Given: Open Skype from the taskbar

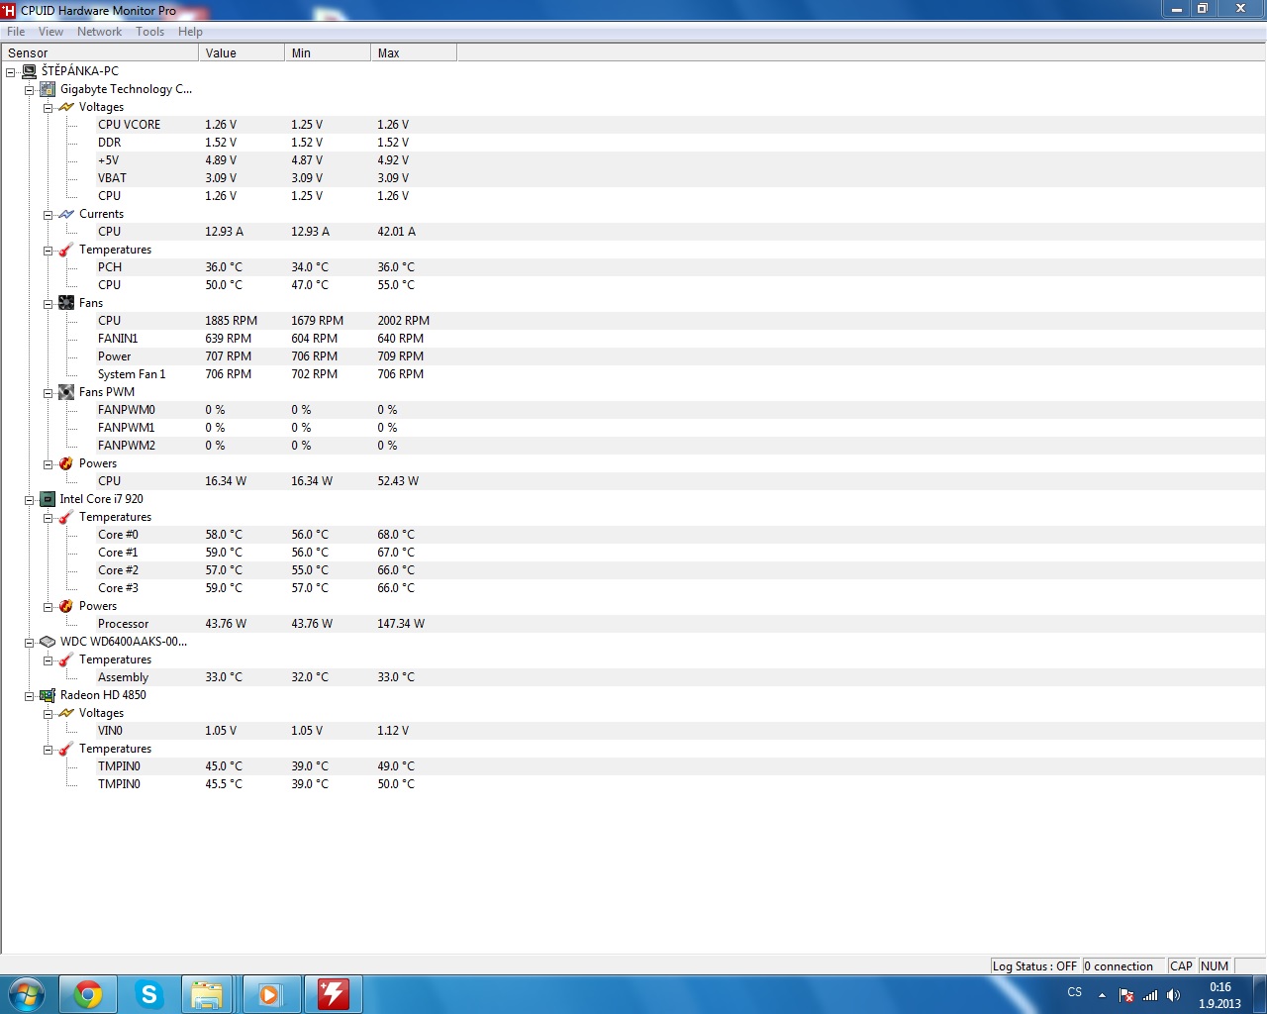Looking at the screenshot, I should (x=149, y=994).
